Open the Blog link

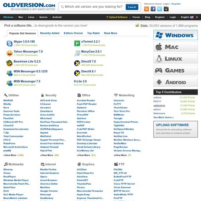click(147, 17)
